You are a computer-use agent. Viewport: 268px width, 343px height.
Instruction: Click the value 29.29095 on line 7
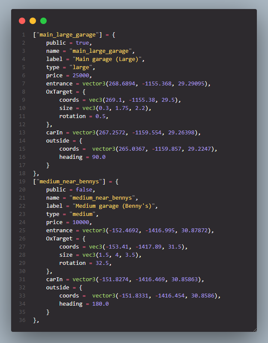(x=191, y=84)
